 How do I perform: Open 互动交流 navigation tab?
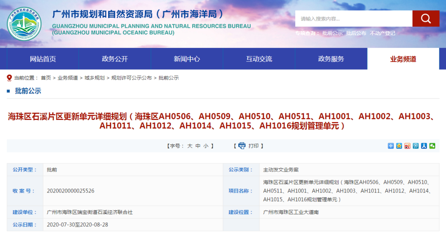pyautogui.click(x=259, y=59)
